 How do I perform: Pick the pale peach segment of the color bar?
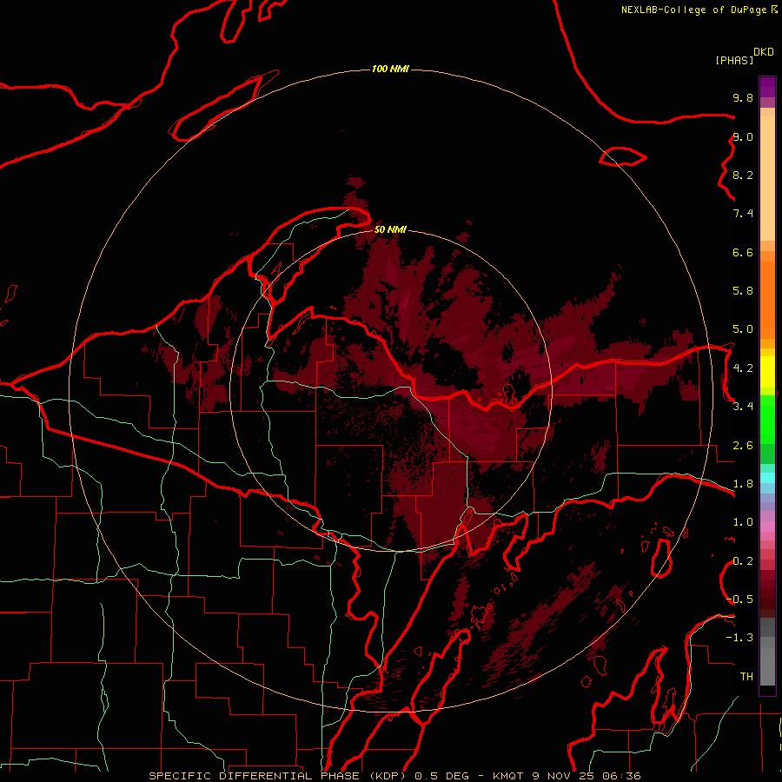[767, 178]
